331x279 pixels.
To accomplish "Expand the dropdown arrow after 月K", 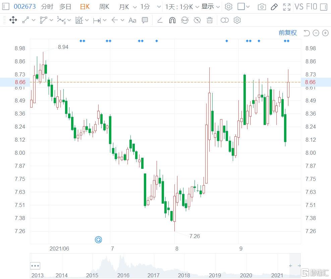I will pyautogui.click(x=135, y=7).
